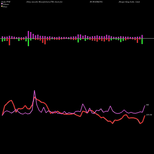
Task: Click the '(Burger King India Limit' company name
Action: [129, 2]
